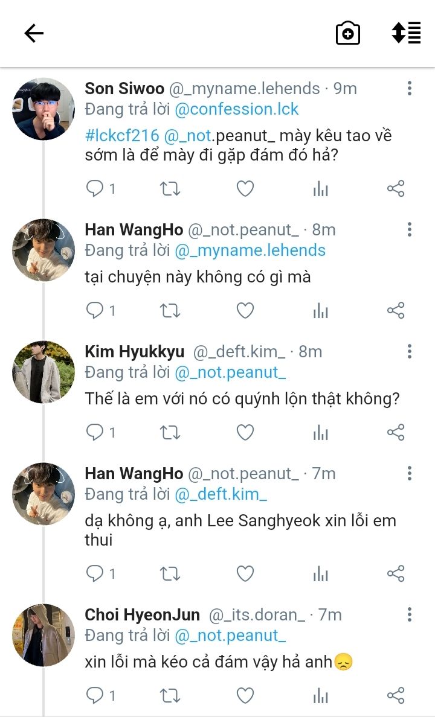
Task: Open the @_deft.kim_ reply mention
Action: [x=221, y=495]
